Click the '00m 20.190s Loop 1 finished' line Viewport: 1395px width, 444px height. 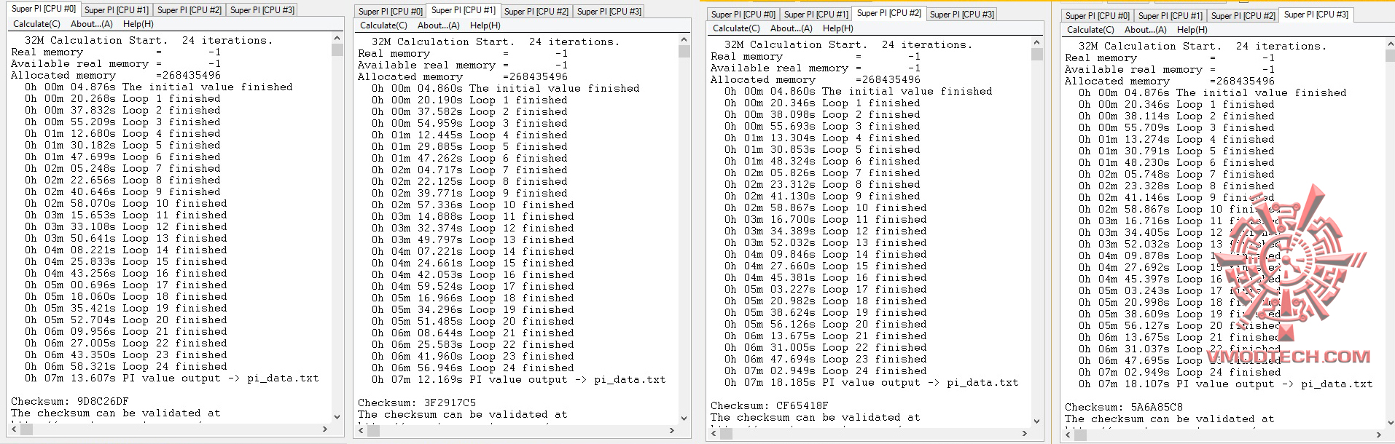pyautogui.click(x=469, y=100)
